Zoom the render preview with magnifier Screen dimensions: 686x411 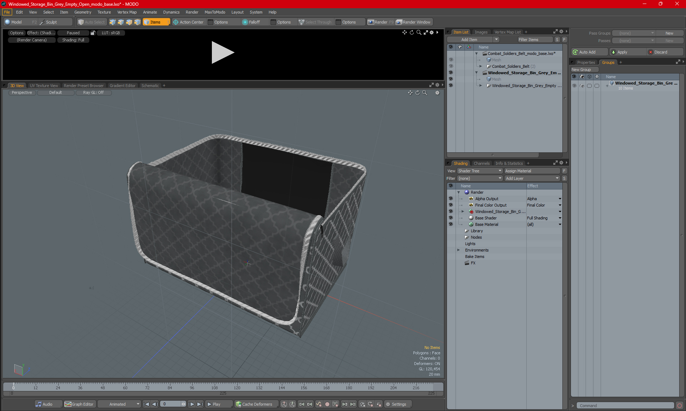point(419,32)
